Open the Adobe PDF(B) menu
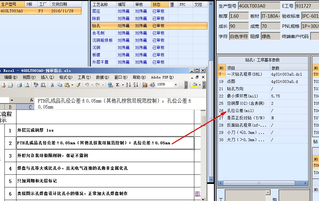Image resolution: width=319 pixels, height=201 pixels. pos(162,77)
